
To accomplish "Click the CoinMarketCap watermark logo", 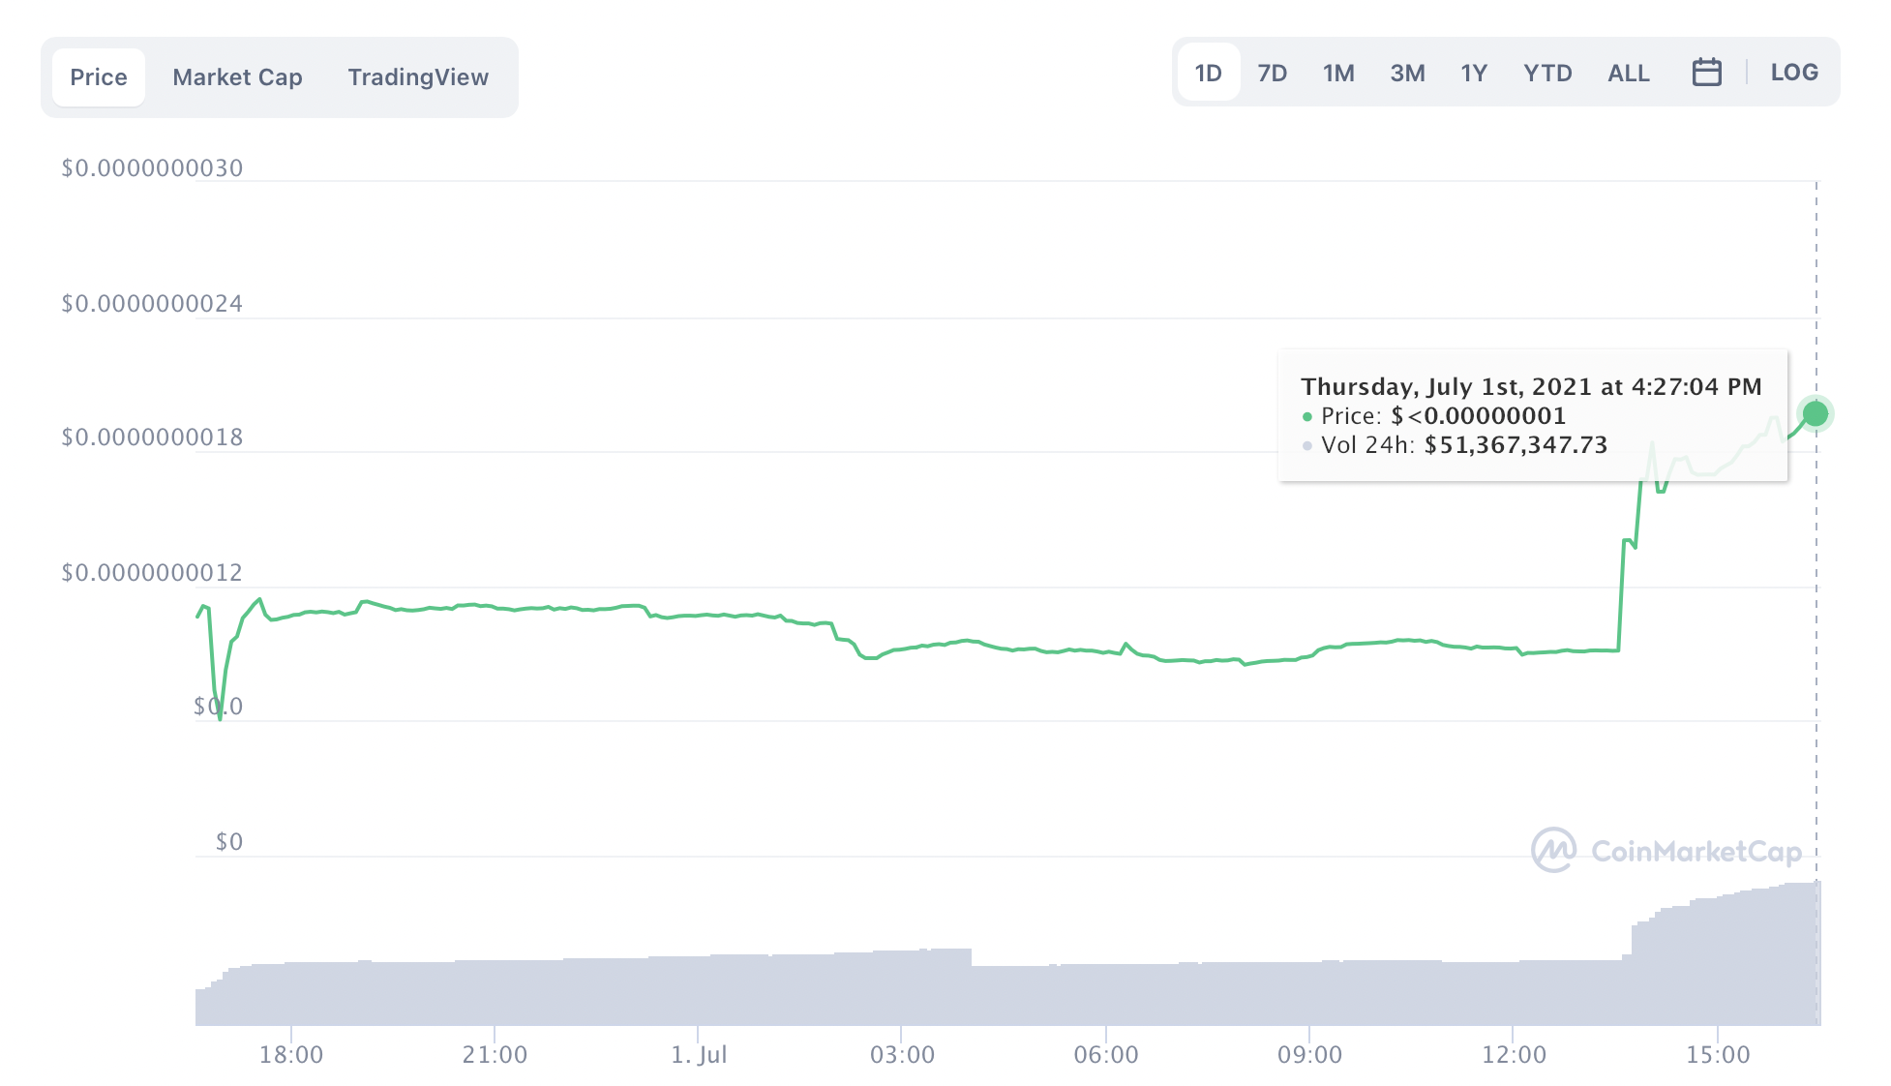I will point(1666,851).
